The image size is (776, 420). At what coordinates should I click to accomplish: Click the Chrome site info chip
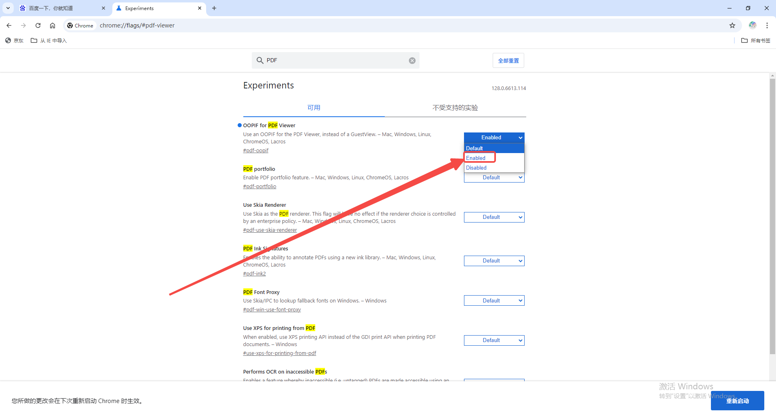coord(80,25)
